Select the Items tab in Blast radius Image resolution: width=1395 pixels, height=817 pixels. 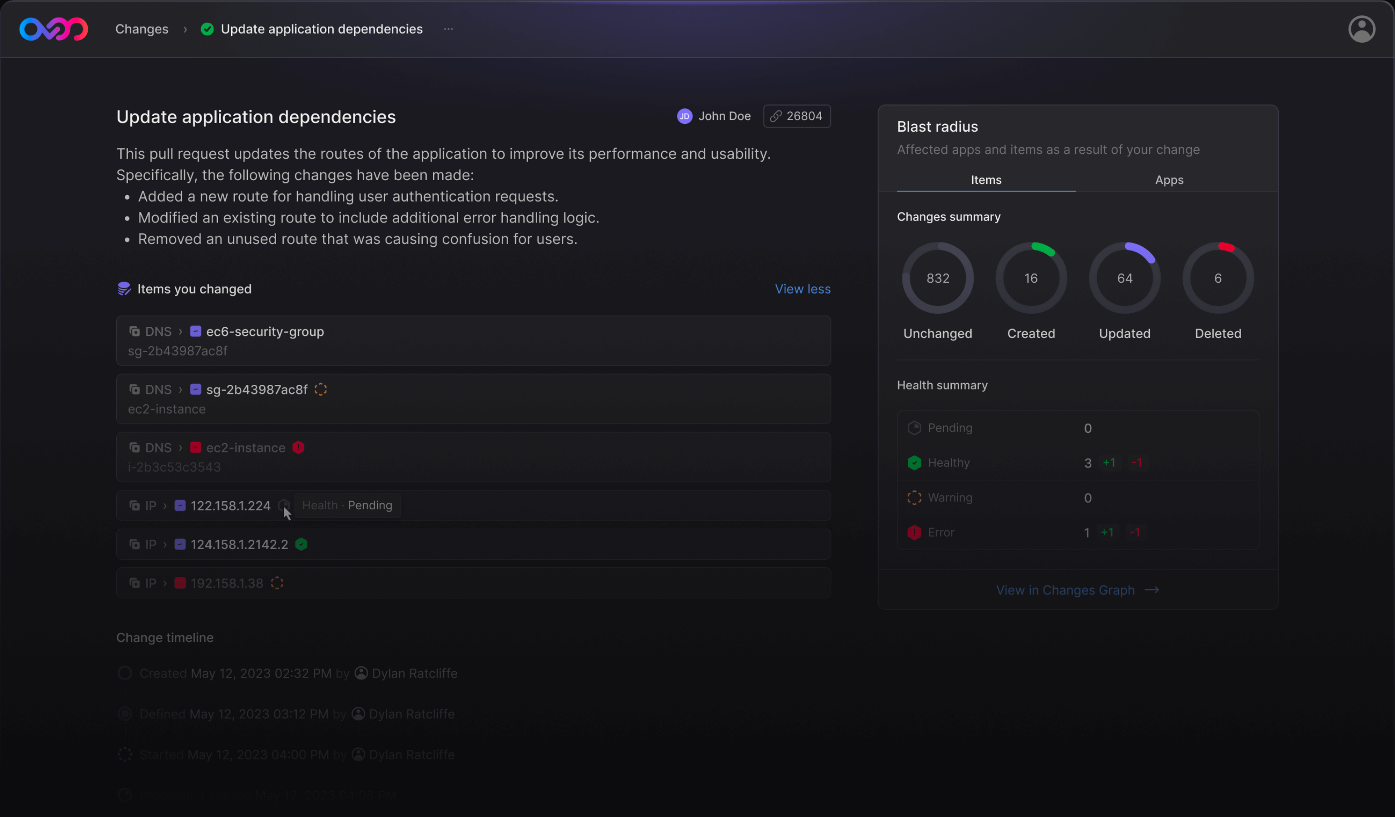point(985,180)
